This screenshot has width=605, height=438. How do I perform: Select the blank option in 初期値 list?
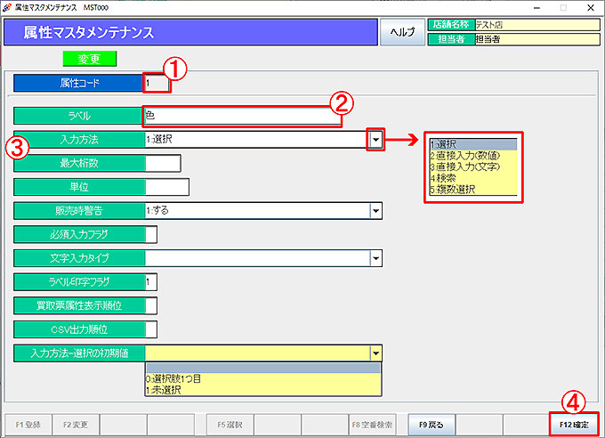point(263,368)
